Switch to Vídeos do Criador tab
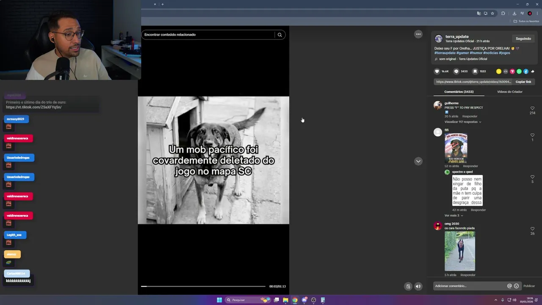 (510, 91)
